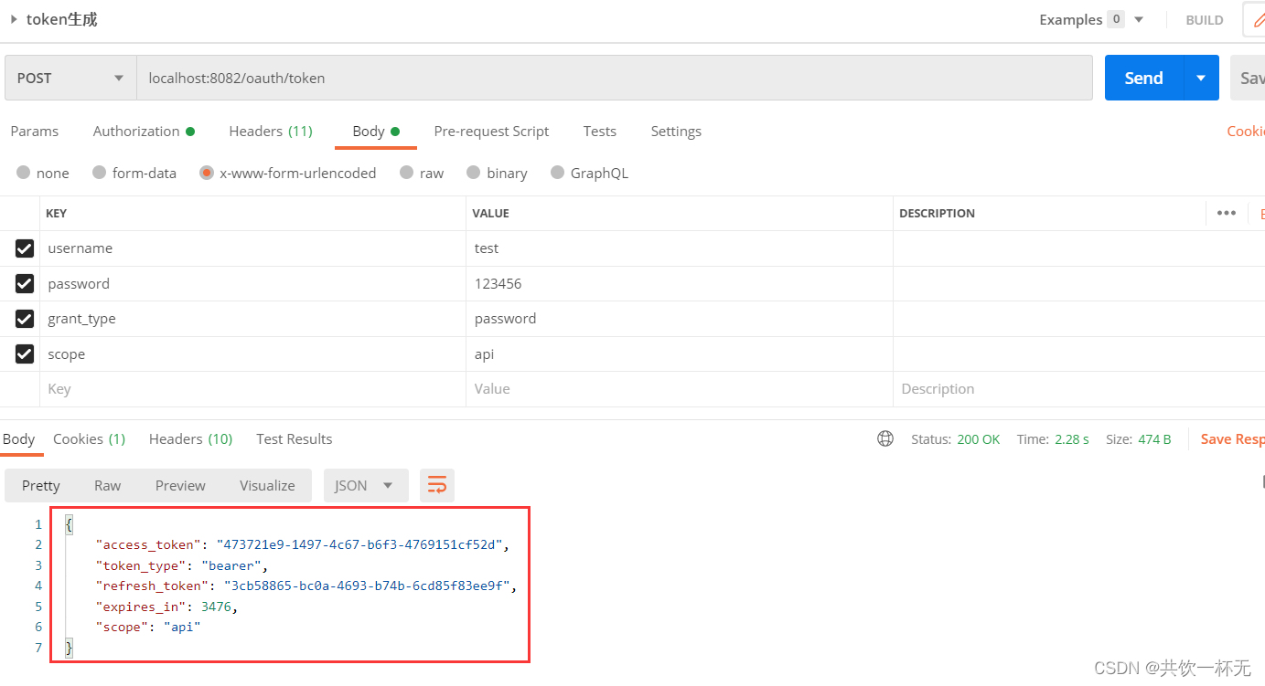Click the request URL field localhost:8082/oauth/token
Screen dimensions: 1265x686
tap(615, 78)
